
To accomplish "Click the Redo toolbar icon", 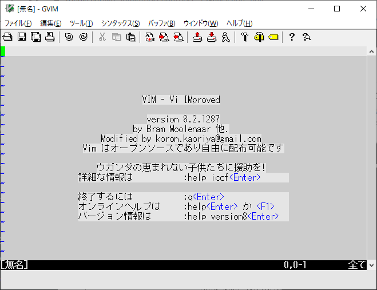I will tap(83, 37).
